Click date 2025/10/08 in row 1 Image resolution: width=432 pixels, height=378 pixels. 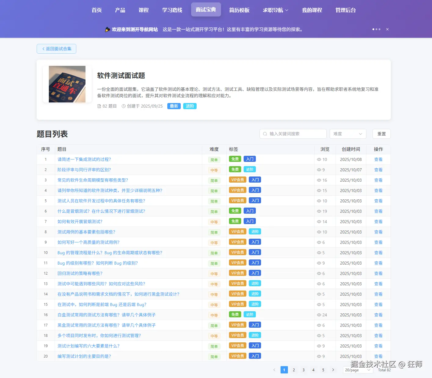pos(351,159)
